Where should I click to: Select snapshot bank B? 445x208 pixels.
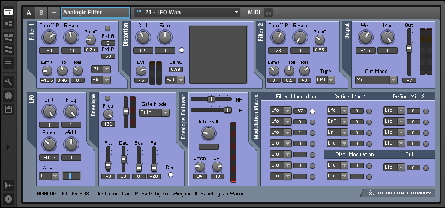click(41, 13)
